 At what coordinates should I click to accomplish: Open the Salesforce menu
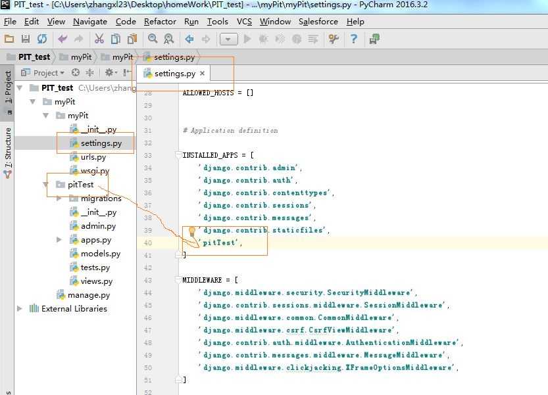coord(318,22)
